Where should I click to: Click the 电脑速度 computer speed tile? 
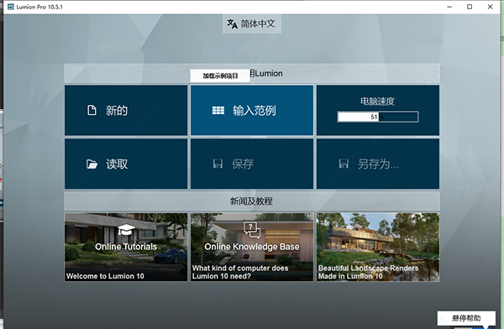[x=378, y=110]
